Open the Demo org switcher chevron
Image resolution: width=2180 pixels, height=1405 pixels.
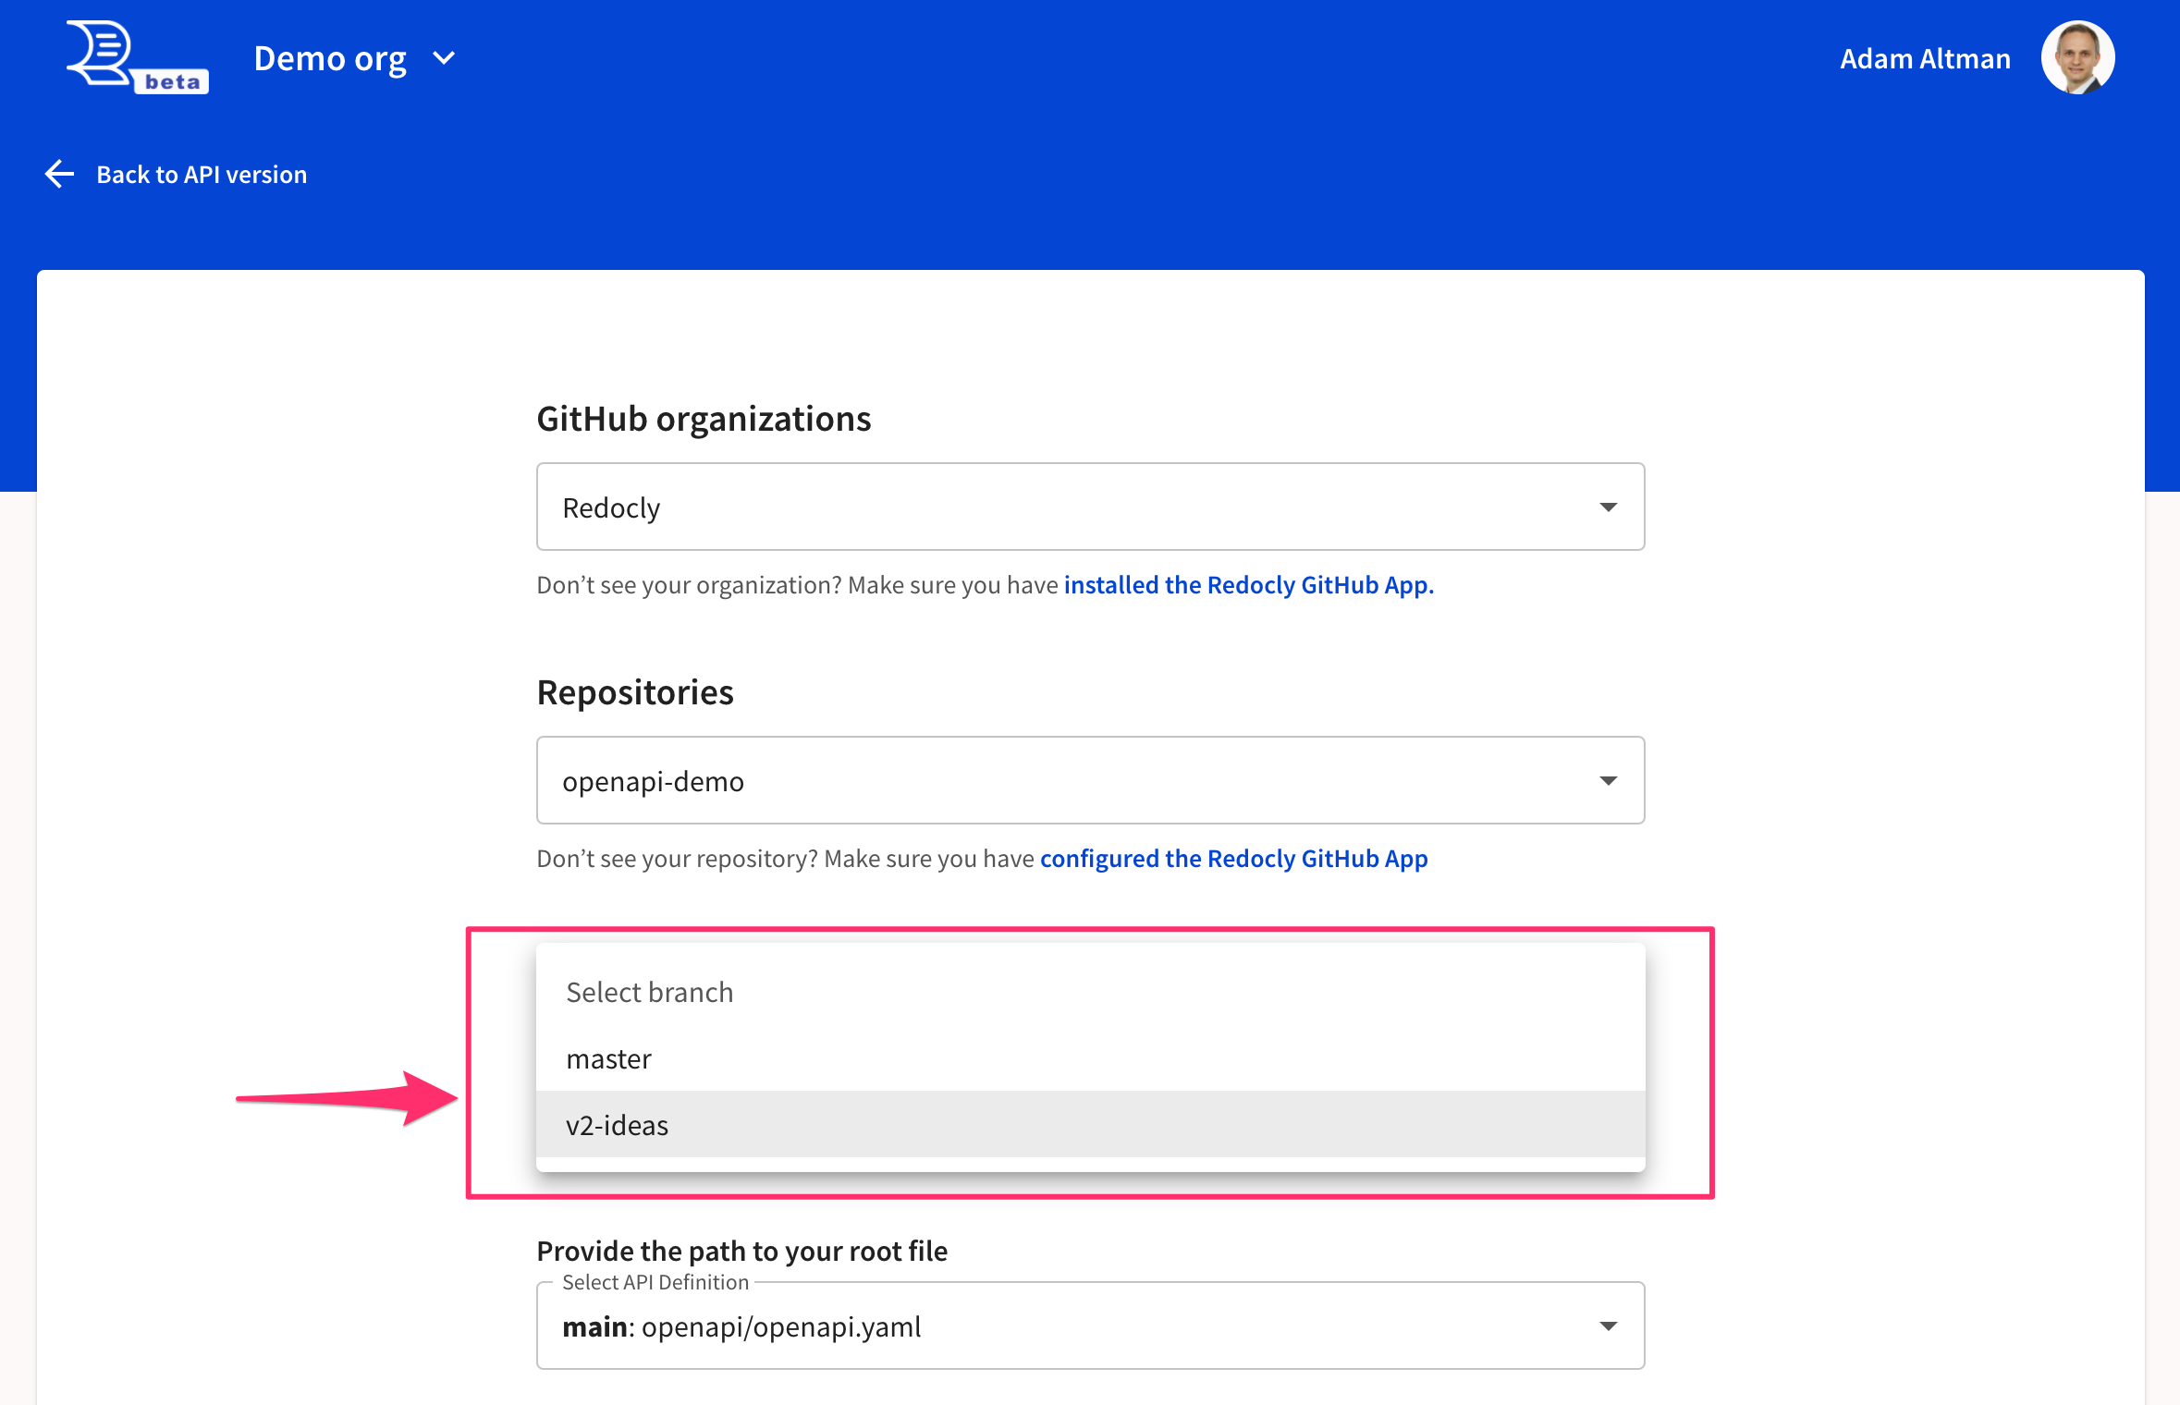click(444, 58)
